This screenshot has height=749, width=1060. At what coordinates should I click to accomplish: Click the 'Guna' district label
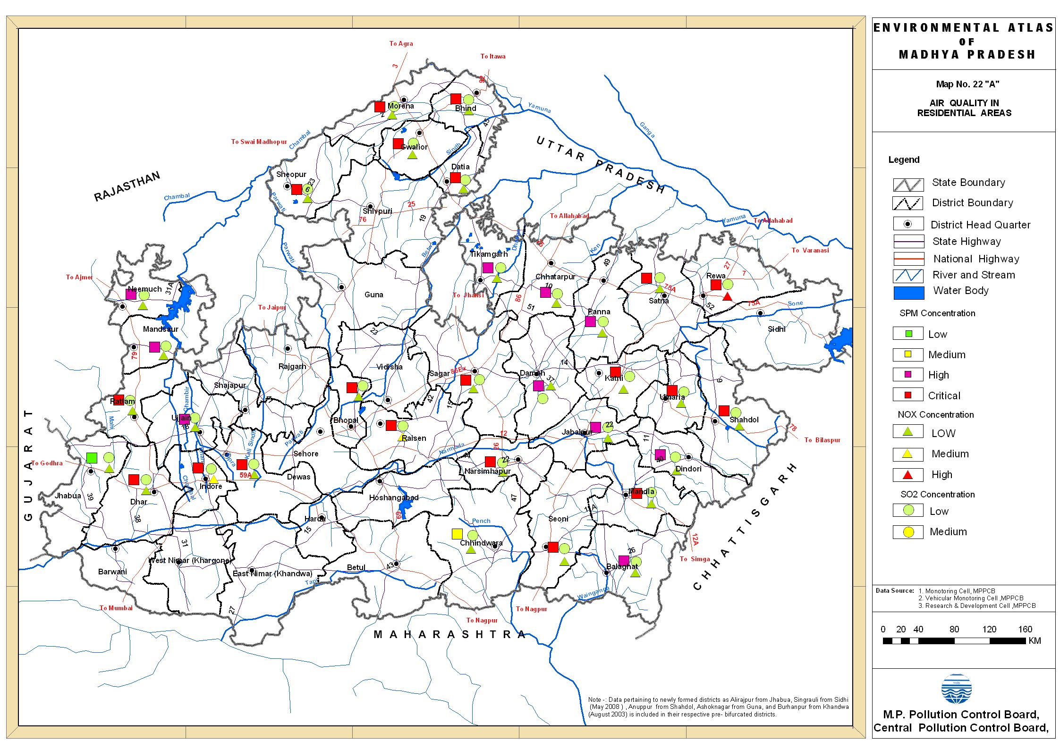point(373,295)
